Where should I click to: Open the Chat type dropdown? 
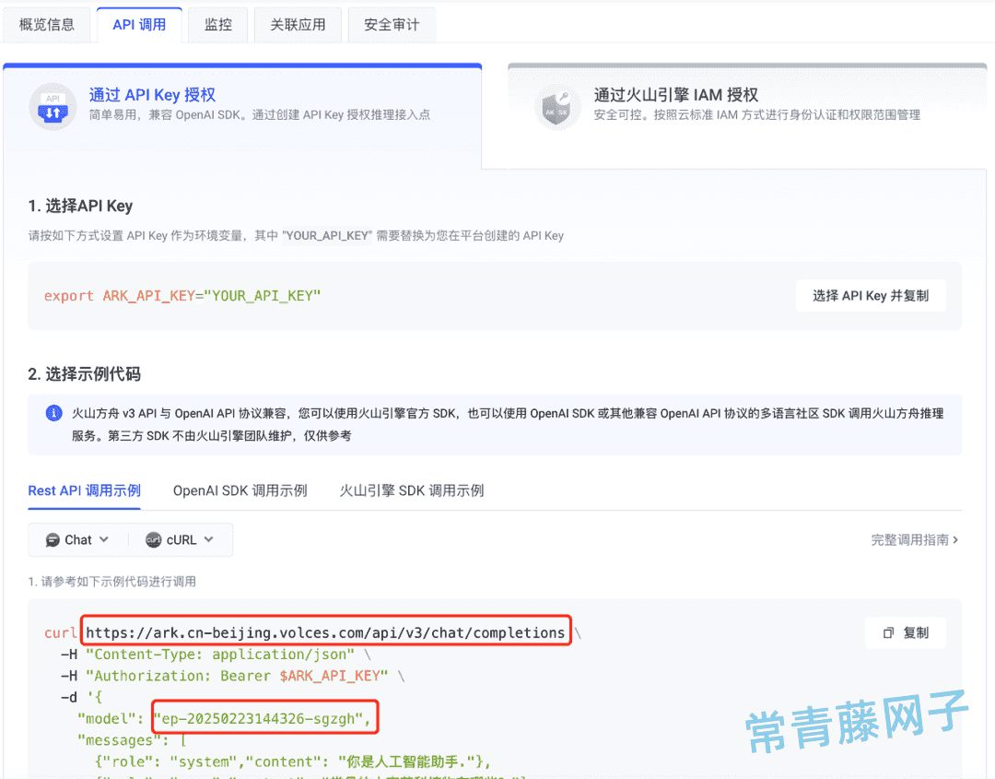point(77,539)
